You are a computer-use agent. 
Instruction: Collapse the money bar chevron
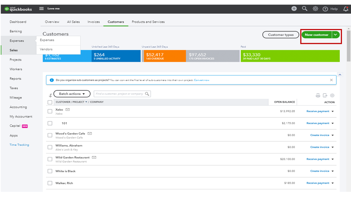click(x=340, y=75)
